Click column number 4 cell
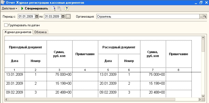 pos(85,70)
